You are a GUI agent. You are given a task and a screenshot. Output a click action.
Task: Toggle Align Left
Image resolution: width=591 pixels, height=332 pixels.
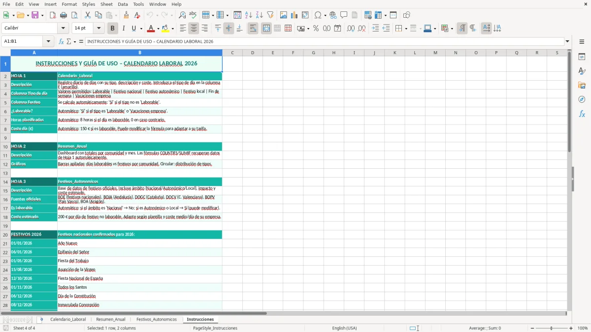pyautogui.click(x=183, y=29)
